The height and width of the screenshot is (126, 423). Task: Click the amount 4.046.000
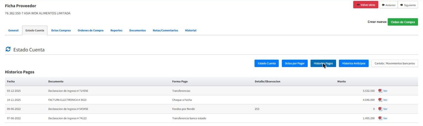(x=369, y=100)
